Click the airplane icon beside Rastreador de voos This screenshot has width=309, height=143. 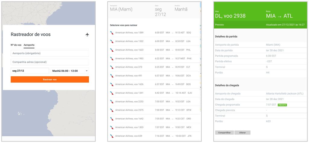click(87, 35)
